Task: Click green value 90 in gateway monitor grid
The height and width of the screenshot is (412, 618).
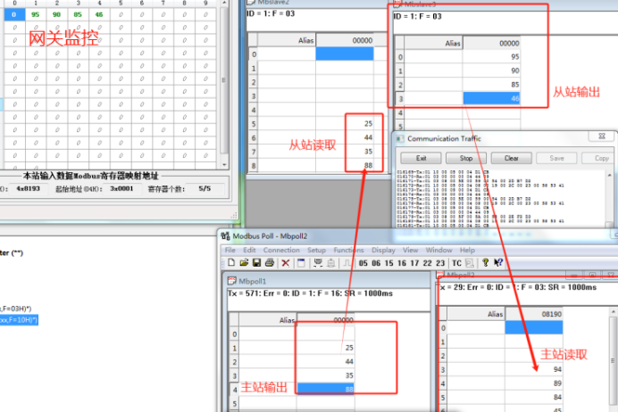Action: 57,14
